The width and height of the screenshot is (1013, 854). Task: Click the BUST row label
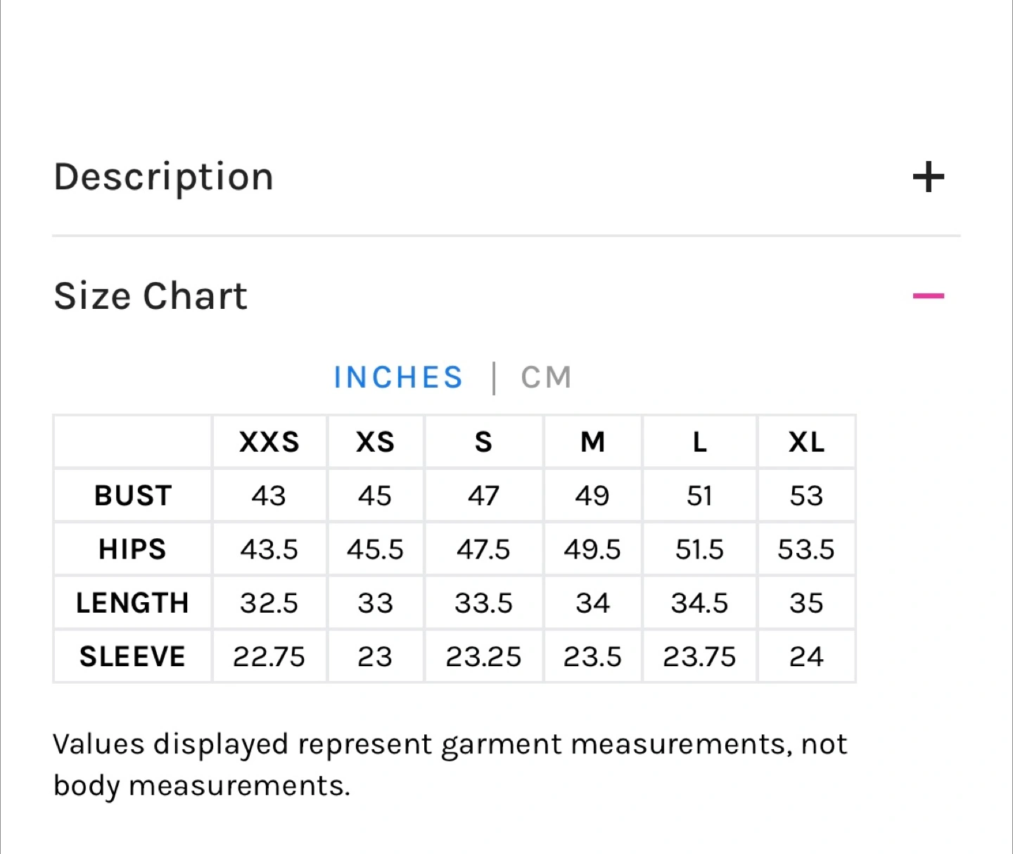(x=133, y=496)
